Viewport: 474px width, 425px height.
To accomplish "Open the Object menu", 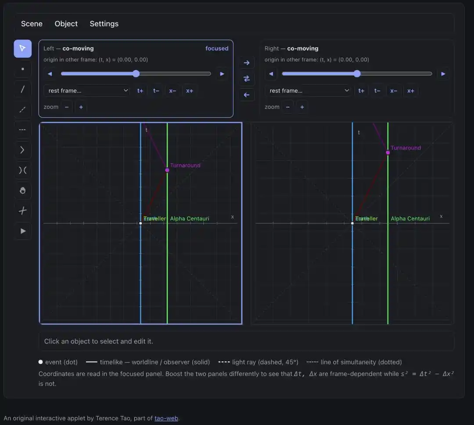I will [x=66, y=24].
